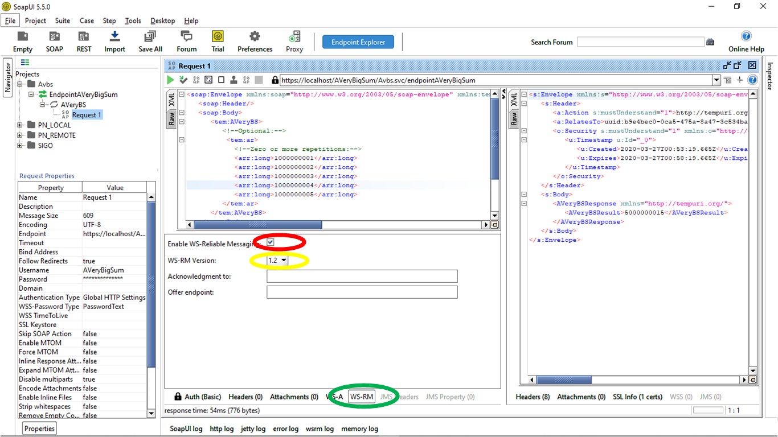Open the REST project creation icon
The width and height of the screenshot is (778, 437).
point(83,41)
